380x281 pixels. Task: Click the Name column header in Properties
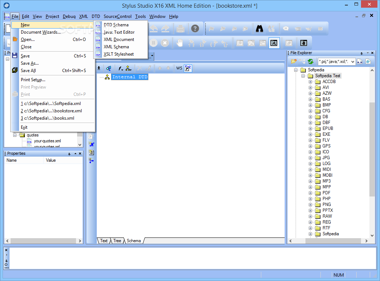pyautogui.click(x=24, y=160)
